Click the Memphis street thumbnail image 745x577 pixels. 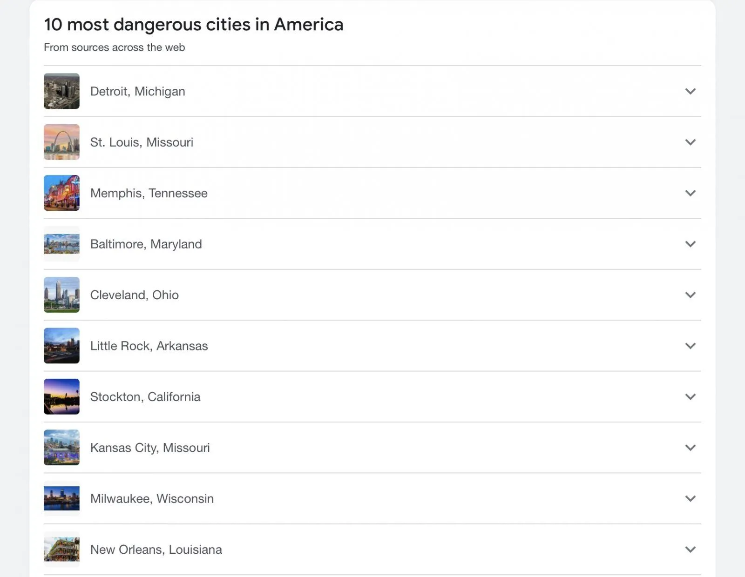click(x=61, y=193)
